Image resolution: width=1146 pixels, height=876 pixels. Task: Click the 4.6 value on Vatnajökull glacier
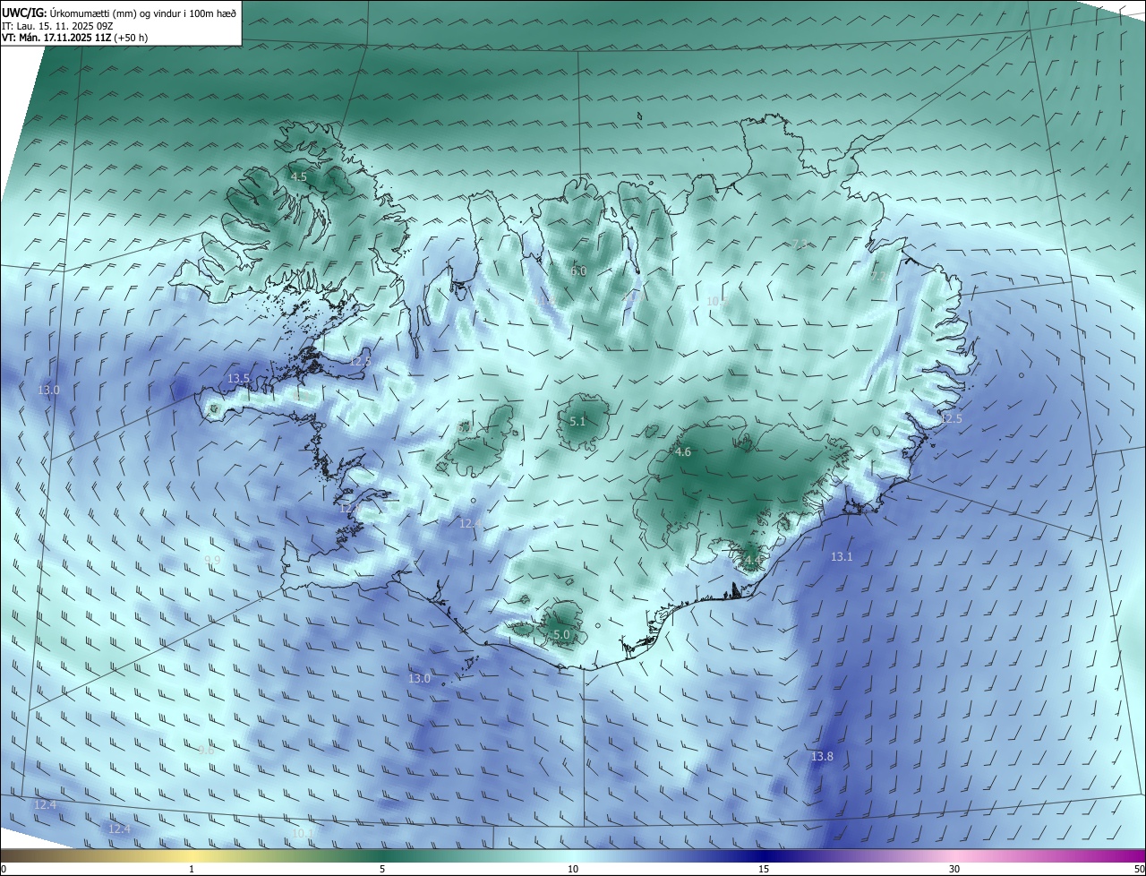tap(683, 452)
